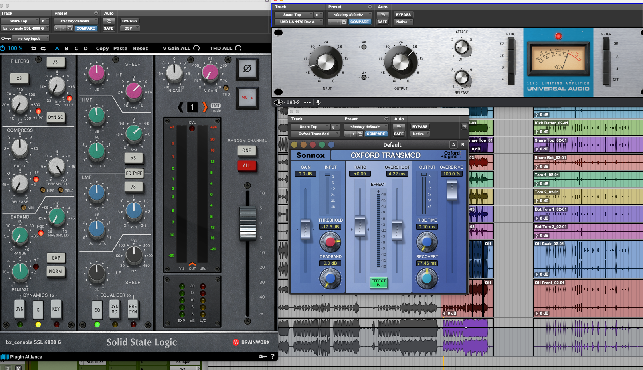
Task: Click Oxford TransMod target square icon at right
Action: click(x=464, y=126)
